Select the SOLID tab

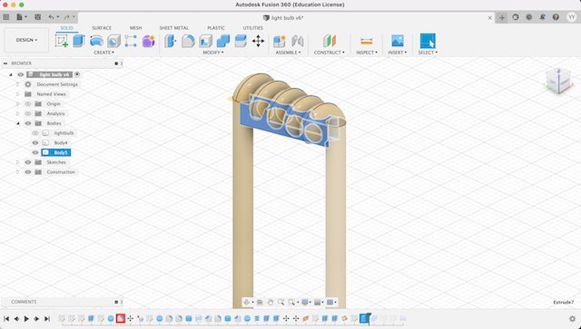[x=66, y=28]
